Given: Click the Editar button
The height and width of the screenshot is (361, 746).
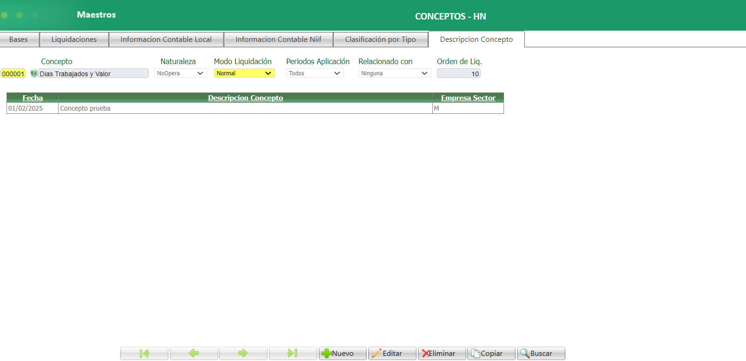Looking at the screenshot, I should (x=392, y=353).
